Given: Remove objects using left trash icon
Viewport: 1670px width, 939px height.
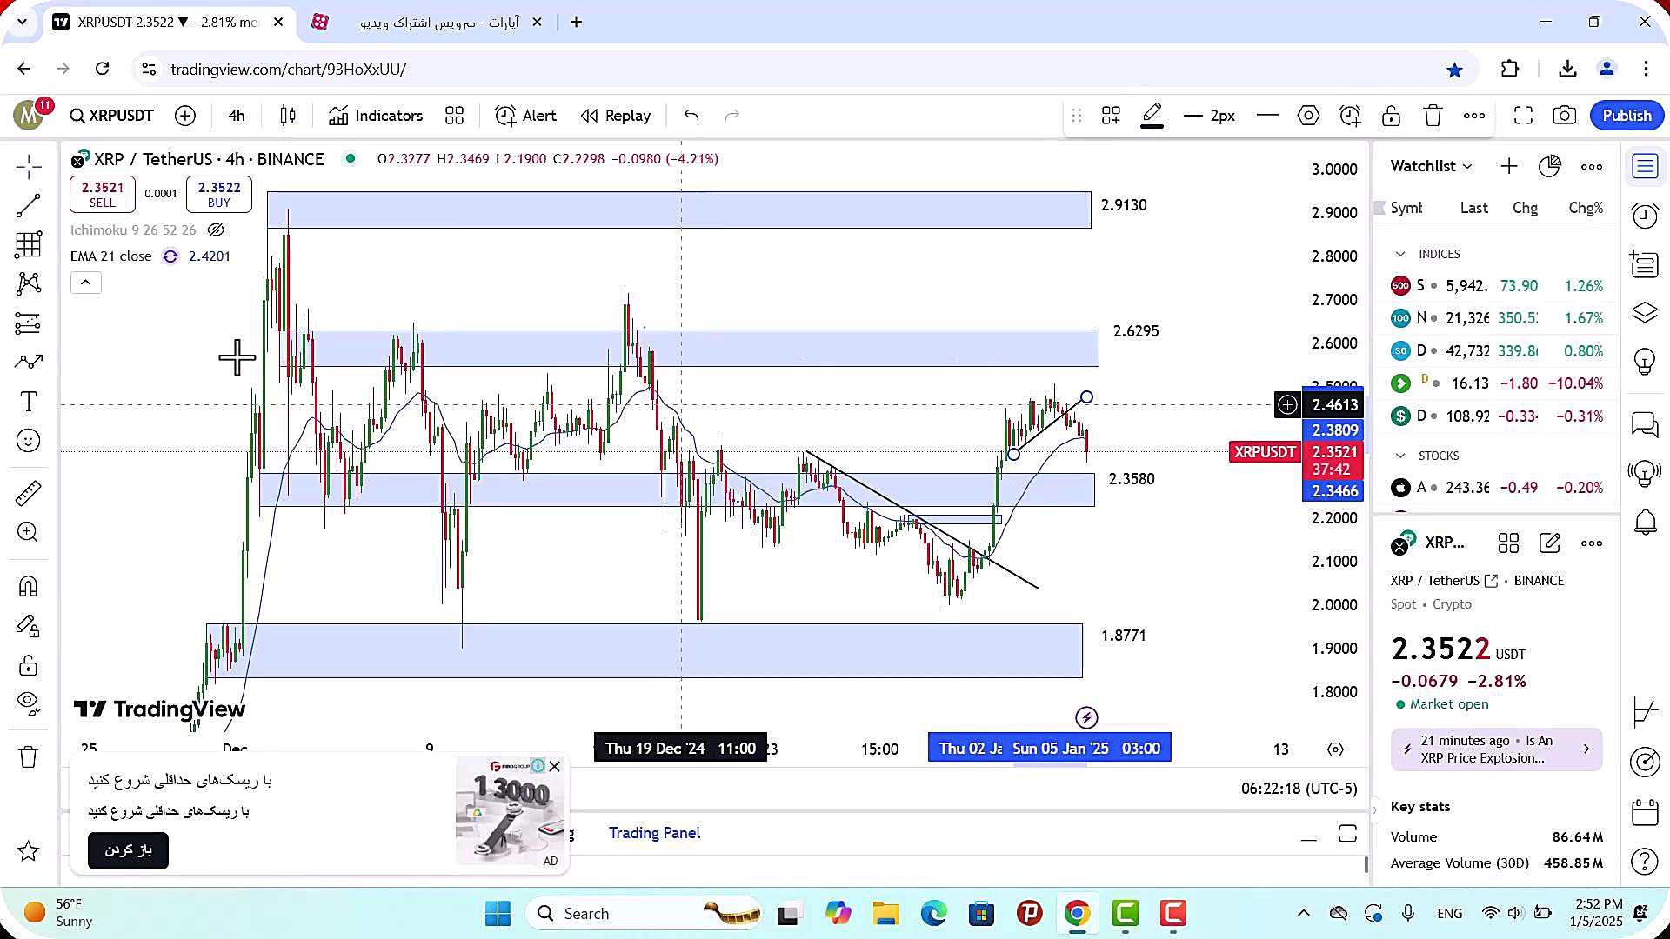Looking at the screenshot, I should click(28, 757).
